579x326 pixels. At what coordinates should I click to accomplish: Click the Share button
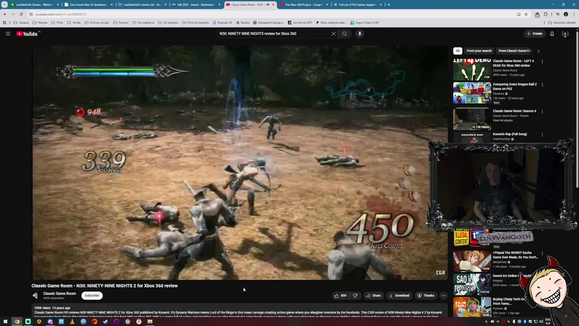click(374, 296)
